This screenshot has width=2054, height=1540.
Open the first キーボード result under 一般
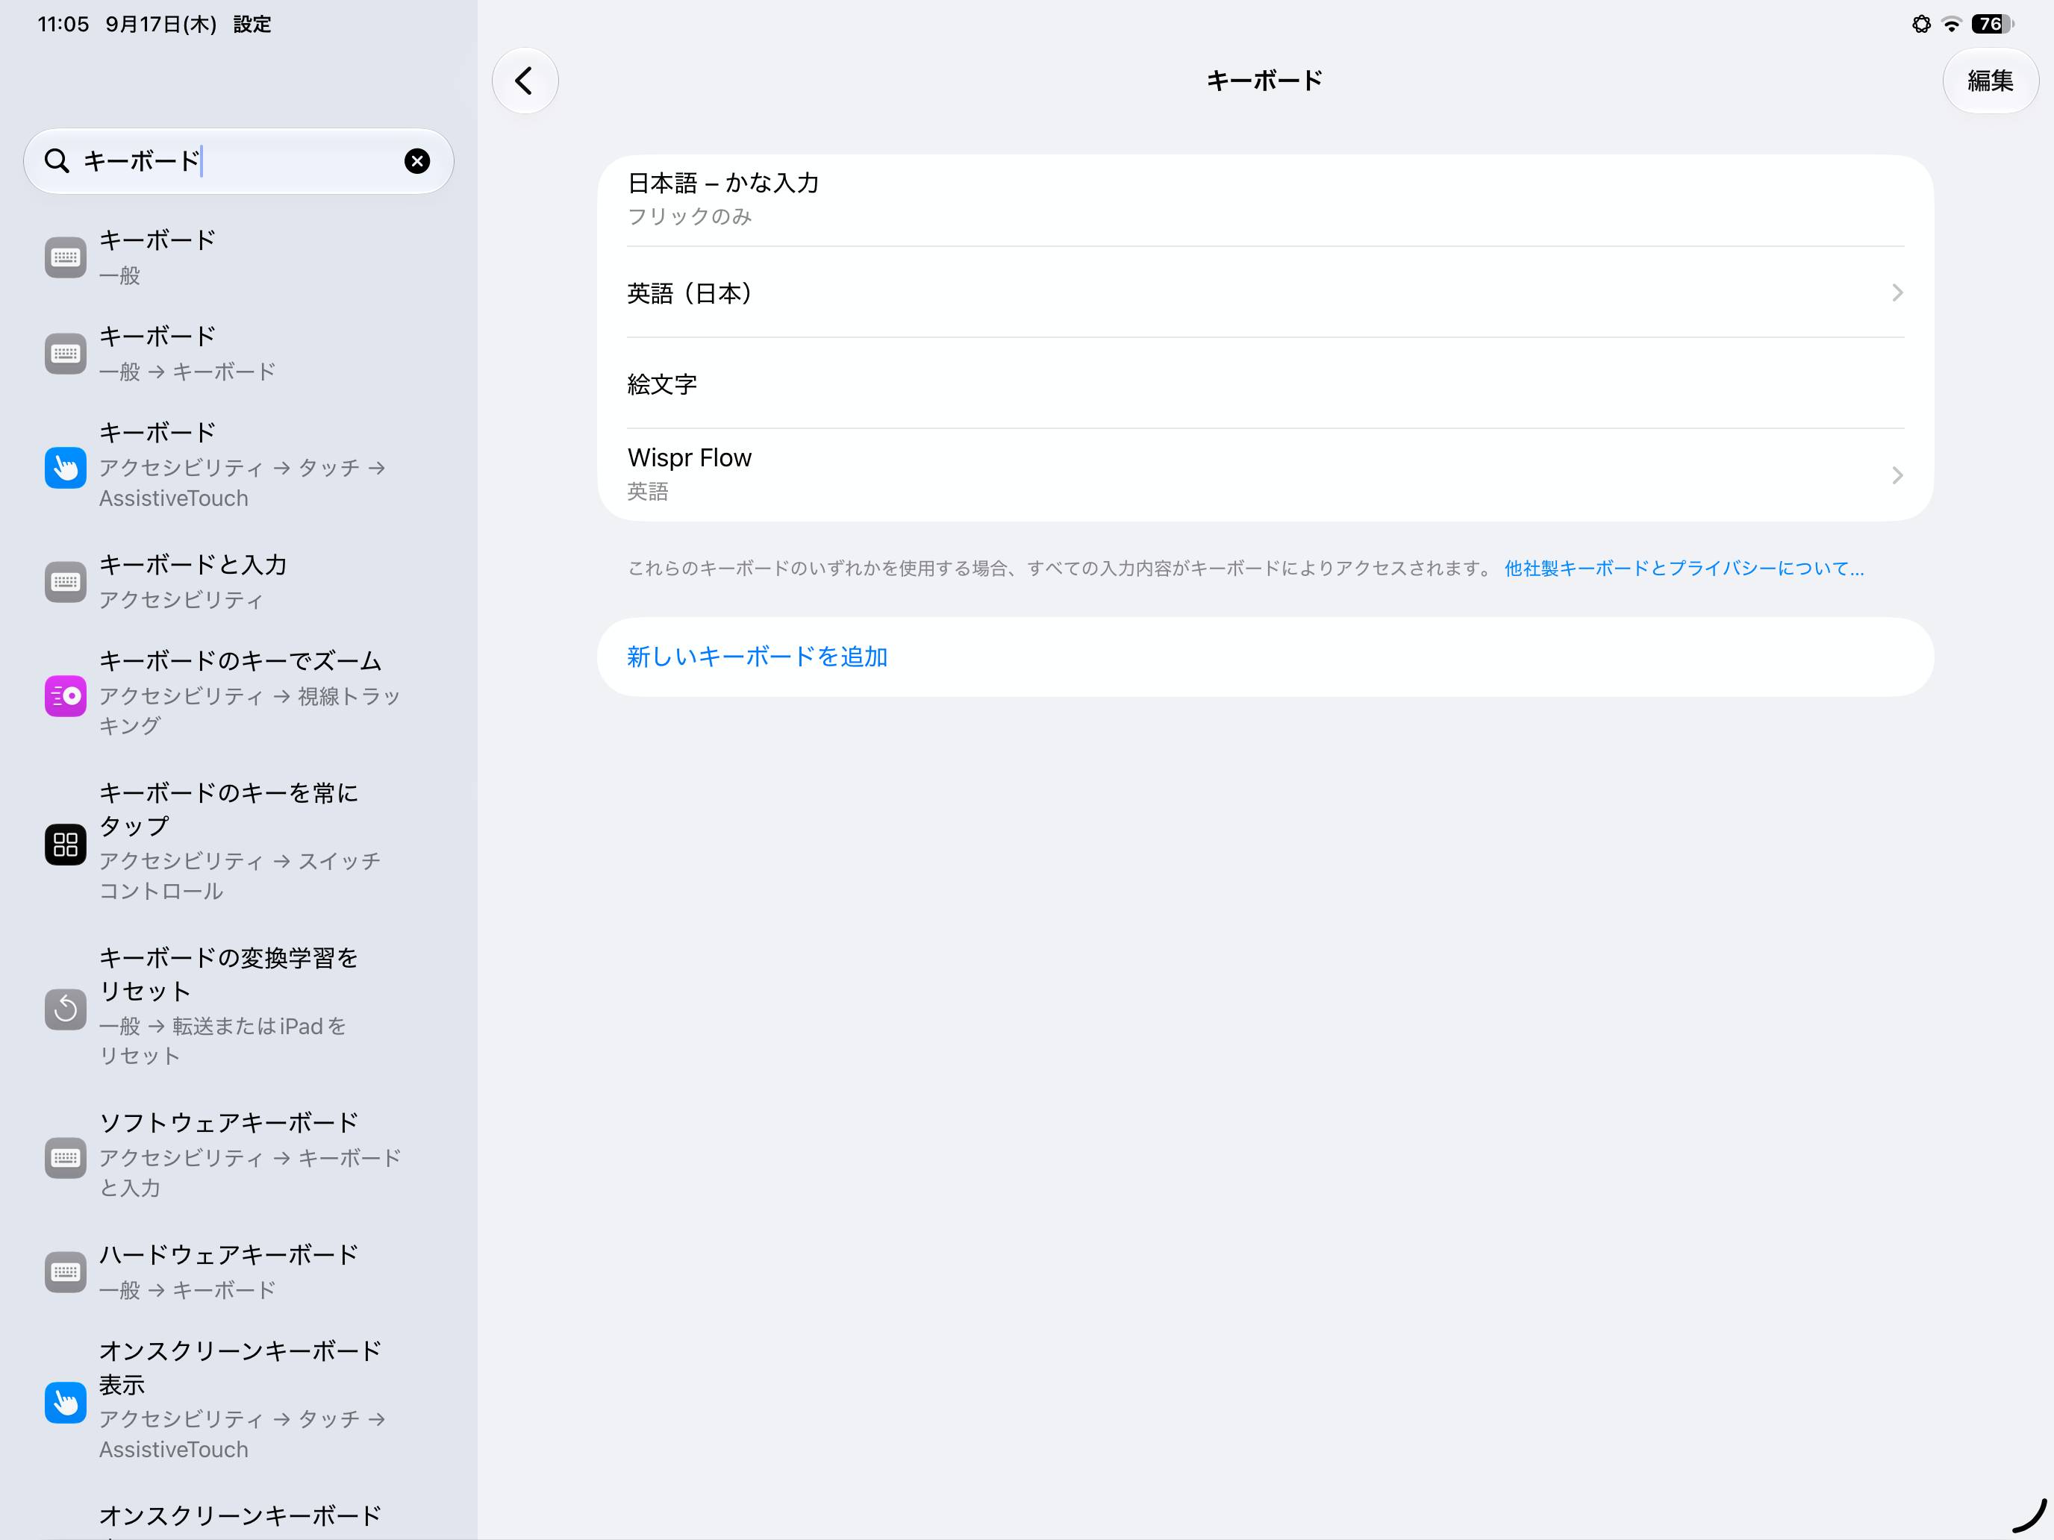[x=239, y=257]
